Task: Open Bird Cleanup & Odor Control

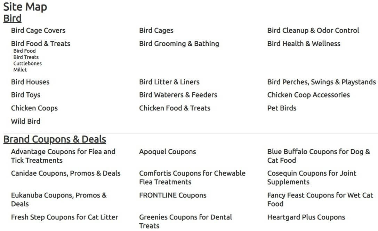Action: pos(313,30)
